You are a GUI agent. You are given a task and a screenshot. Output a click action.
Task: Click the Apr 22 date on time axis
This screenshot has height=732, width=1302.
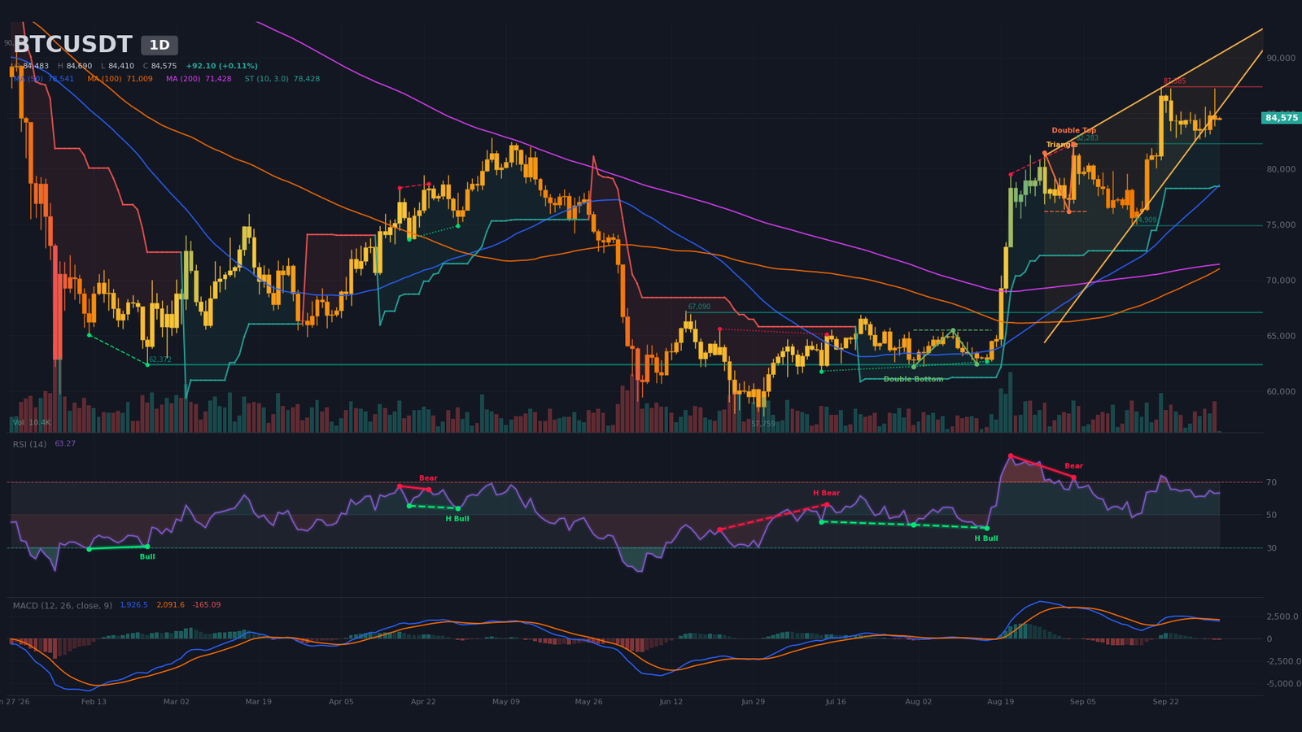tap(423, 701)
